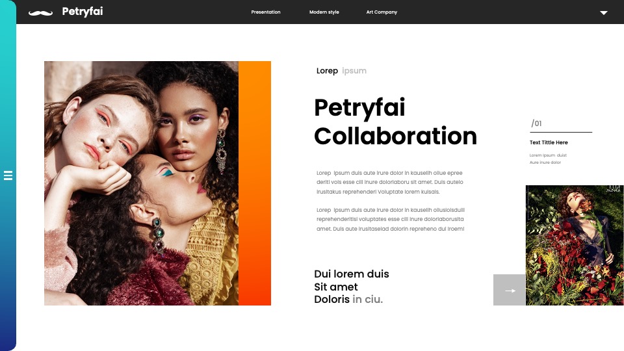Click the mustache logo icon

40,13
